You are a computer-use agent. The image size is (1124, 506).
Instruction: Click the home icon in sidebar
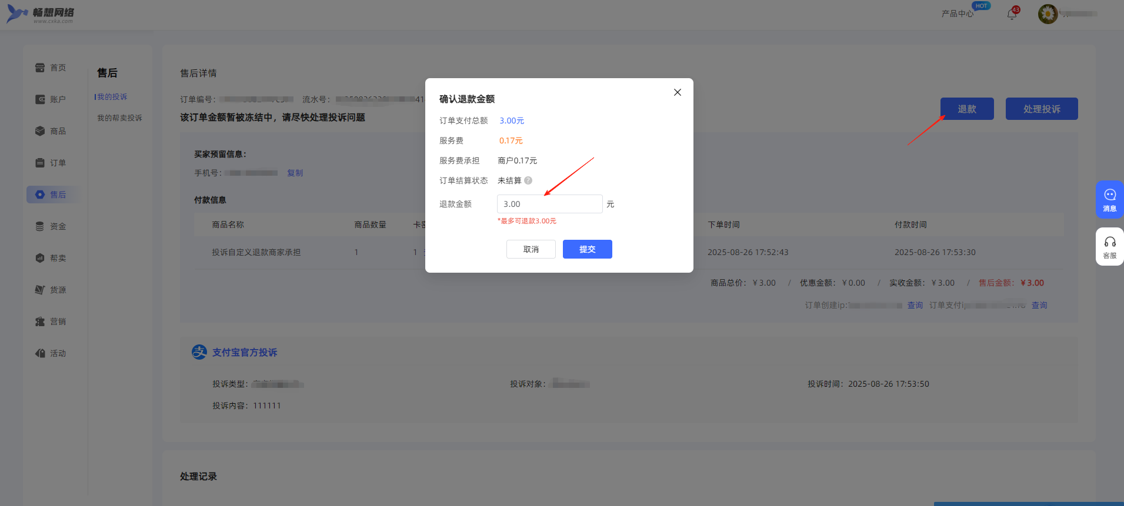(40, 68)
